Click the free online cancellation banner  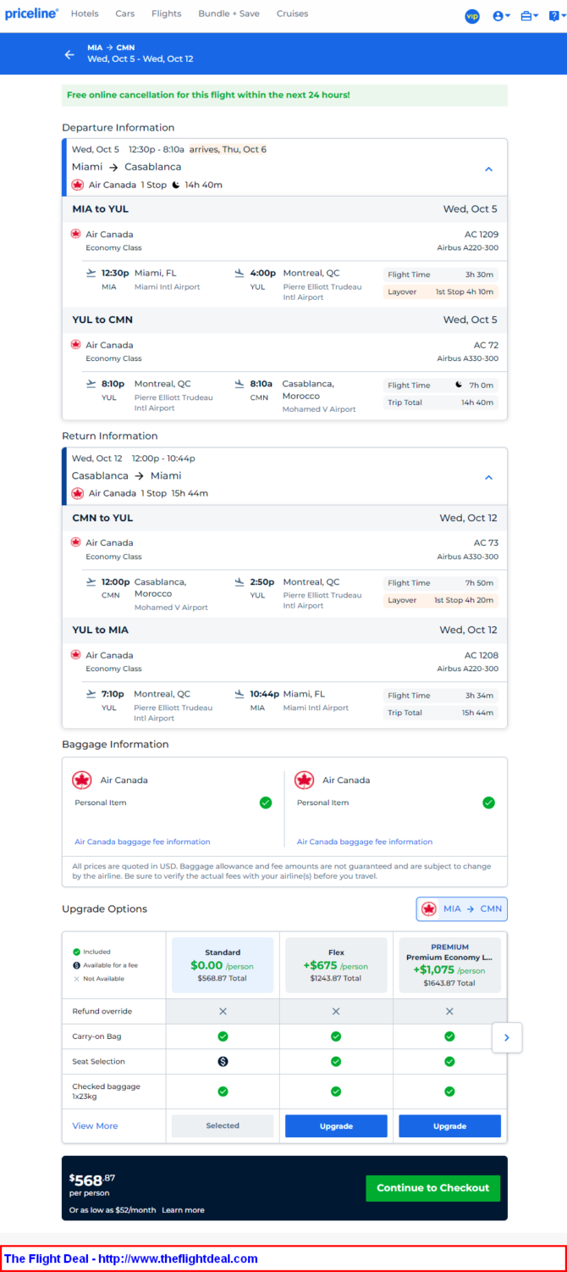click(284, 95)
